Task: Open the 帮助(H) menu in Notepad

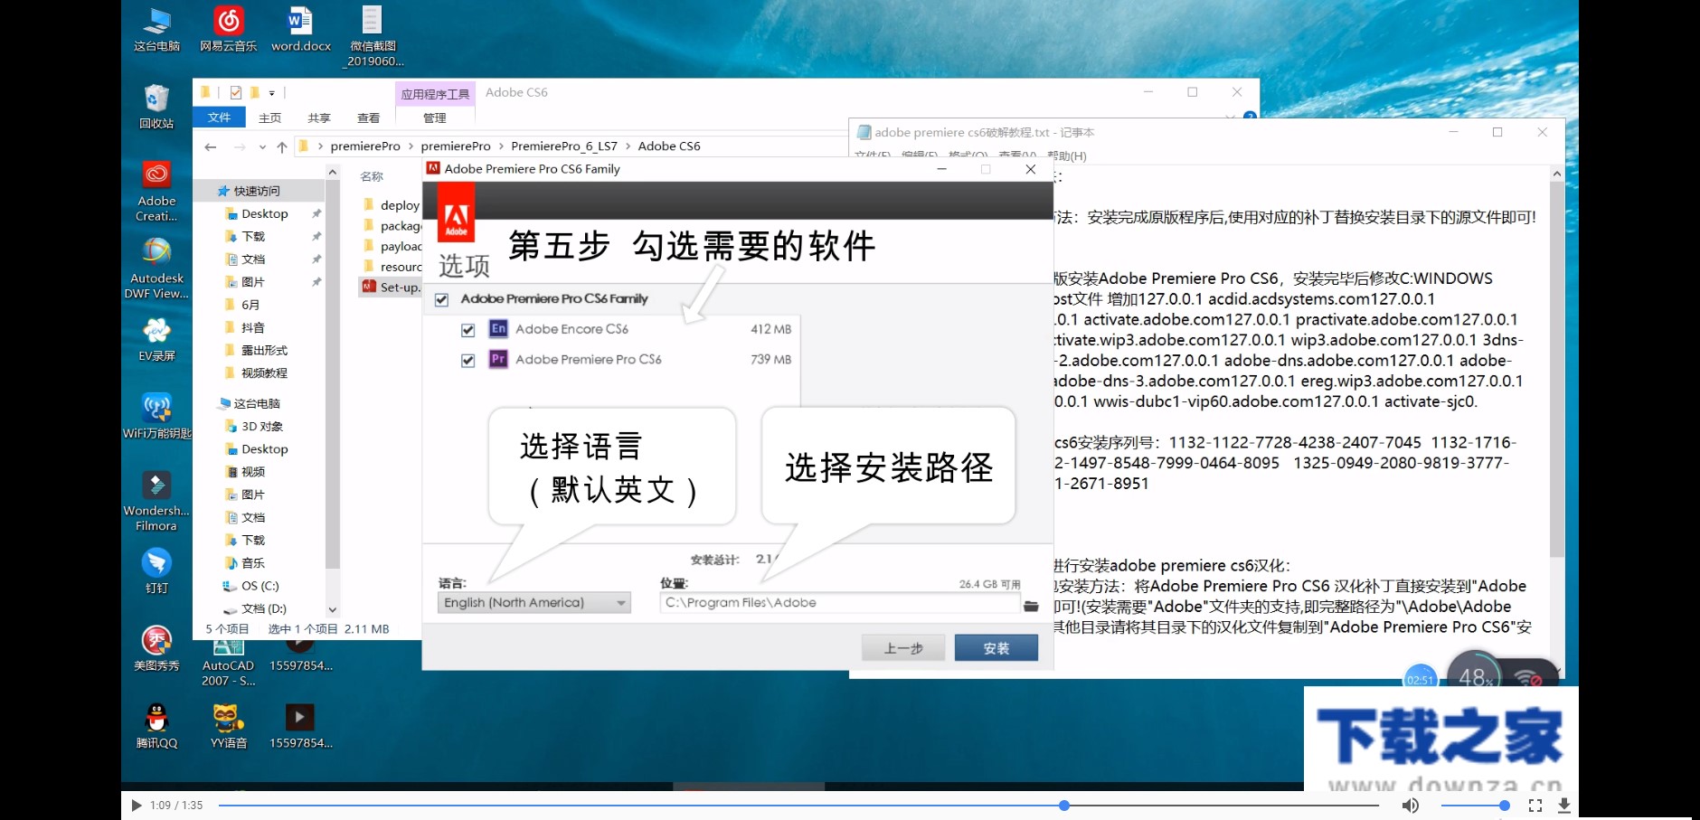Action: (x=1068, y=156)
